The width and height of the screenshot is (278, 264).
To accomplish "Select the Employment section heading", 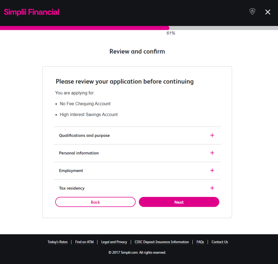I will (x=71, y=171).
